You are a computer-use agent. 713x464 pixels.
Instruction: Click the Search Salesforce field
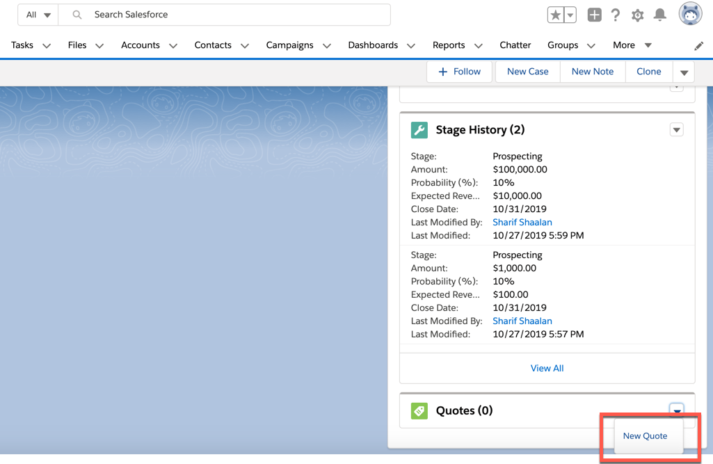pyautogui.click(x=224, y=15)
